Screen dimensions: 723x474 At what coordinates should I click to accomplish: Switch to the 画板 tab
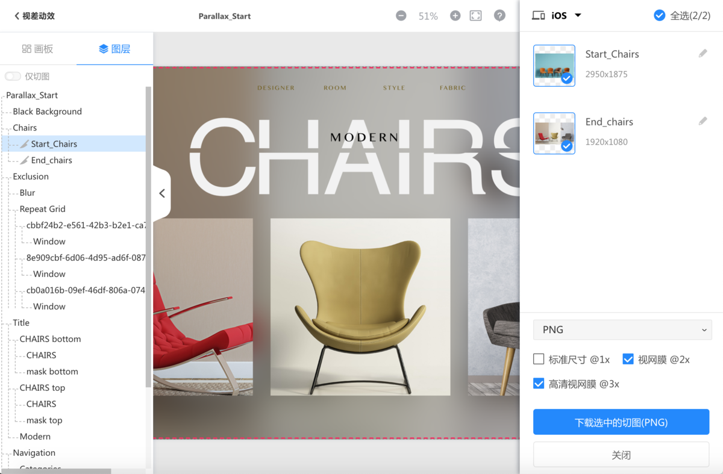pos(38,49)
